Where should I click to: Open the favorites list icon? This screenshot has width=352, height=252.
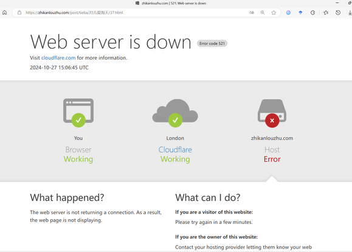click(x=326, y=13)
